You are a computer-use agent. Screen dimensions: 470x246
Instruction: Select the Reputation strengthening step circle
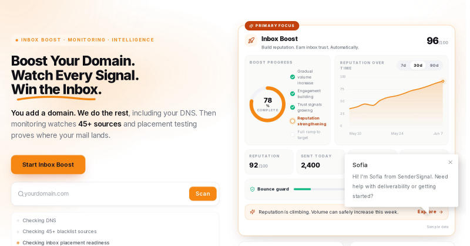(x=293, y=121)
